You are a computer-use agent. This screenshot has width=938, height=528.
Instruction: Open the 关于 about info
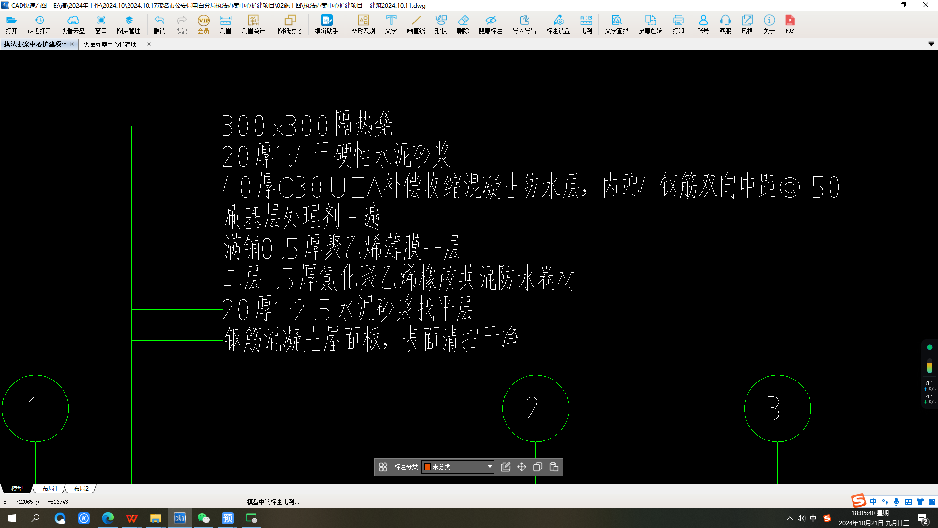pos(769,24)
